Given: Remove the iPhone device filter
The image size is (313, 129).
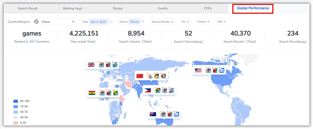Looking at the screenshot, I should 143,22.
